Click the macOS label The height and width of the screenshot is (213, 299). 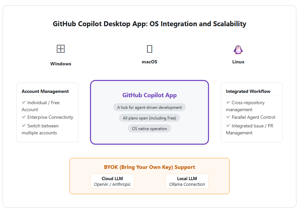pyautogui.click(x=149, y=62)
